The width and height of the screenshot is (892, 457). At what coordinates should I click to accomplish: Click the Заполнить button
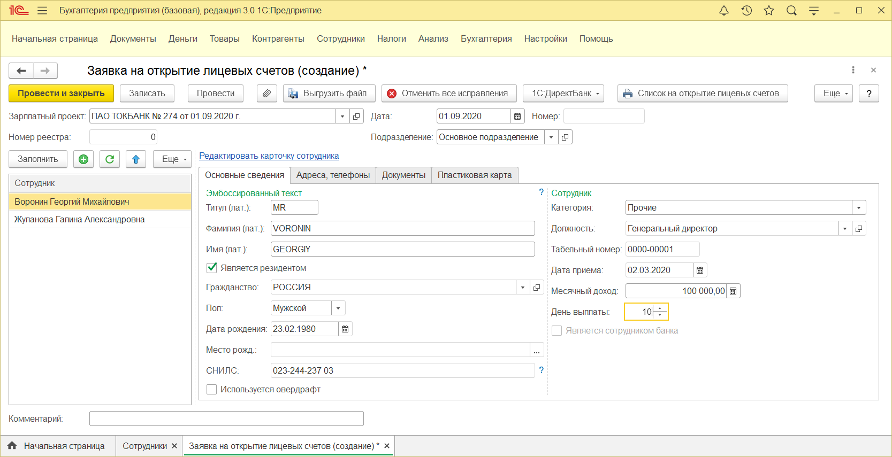[38, 159]
